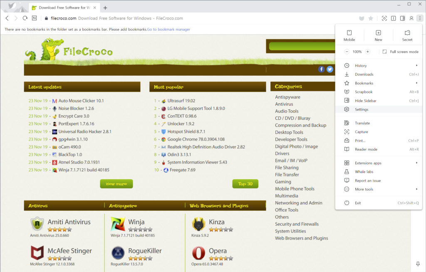This screenshot has height=272, width=426.
Task: Open Security and Firewalls category
Action: coord(297,224)
